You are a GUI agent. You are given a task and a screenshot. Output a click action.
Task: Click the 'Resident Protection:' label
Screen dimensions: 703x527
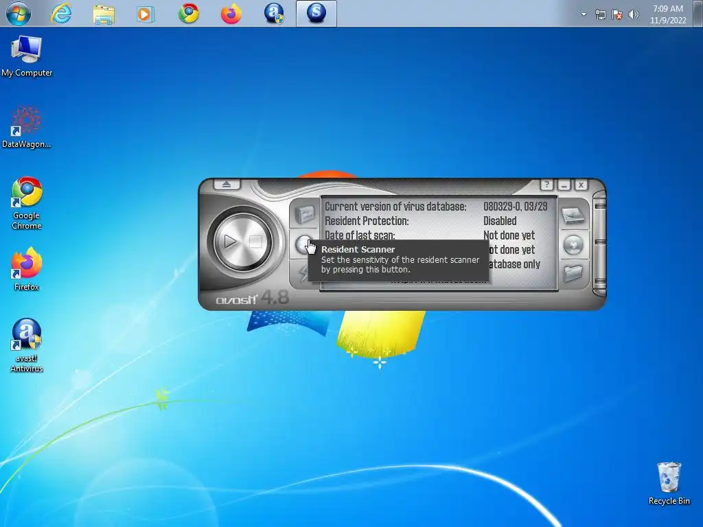click(x=367, y=221)
